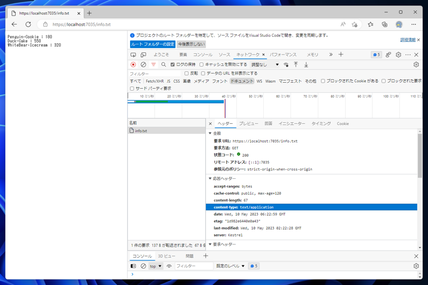Switch to the ソース tab
Image resolution: width=428 pixels, height=285 pixels.
click(x=224, y=55)
